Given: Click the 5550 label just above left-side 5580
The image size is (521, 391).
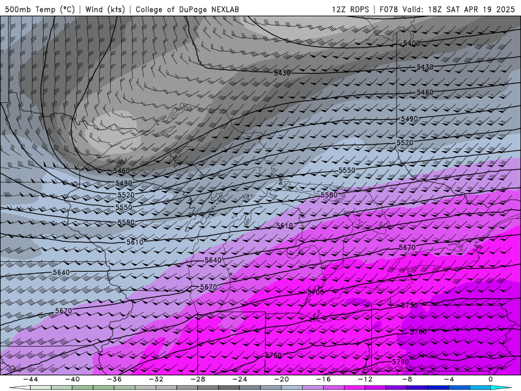Looking at the screenshot, I should point(124,207).
